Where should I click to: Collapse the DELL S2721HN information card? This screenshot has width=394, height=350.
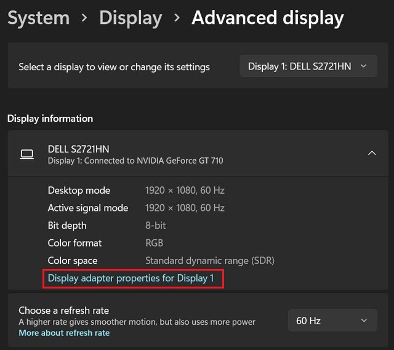372,153
